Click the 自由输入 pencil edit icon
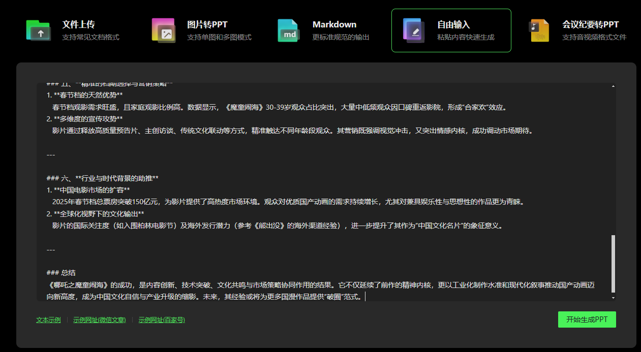The height and width of the screenshot is (352, 641). pos(413,30)
